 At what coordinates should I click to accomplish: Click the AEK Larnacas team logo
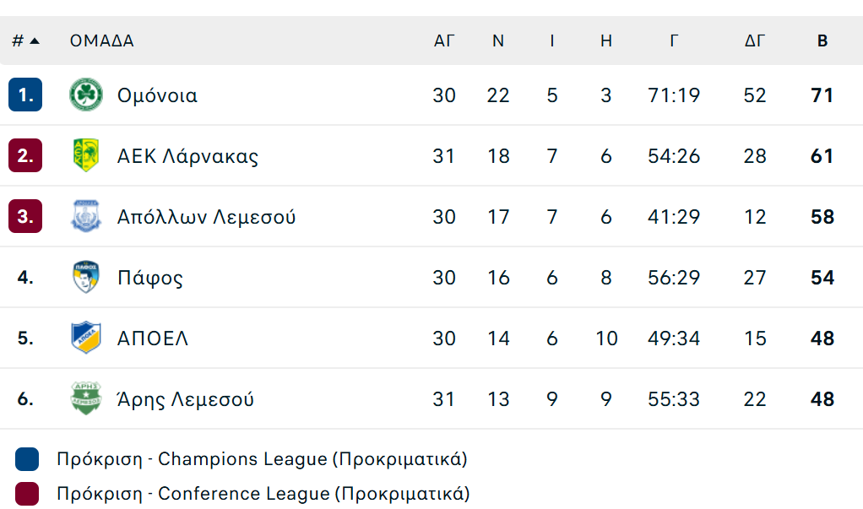[86, 156]
